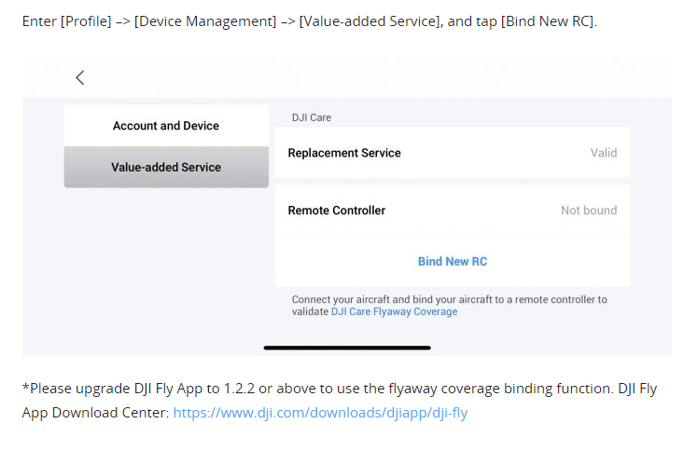Tap the Bind New RC button
This screenshot has height=465, width=684.
pyautogui.click(x=453, y=262)
